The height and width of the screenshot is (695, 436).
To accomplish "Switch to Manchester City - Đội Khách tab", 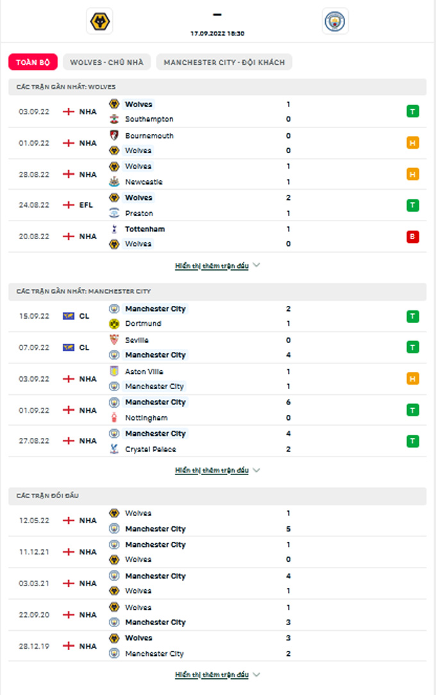I will coord(224,62).
